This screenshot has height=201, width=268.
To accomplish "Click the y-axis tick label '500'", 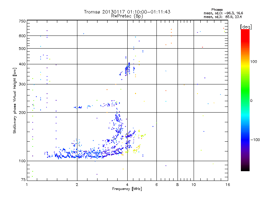I will [22, 49].
